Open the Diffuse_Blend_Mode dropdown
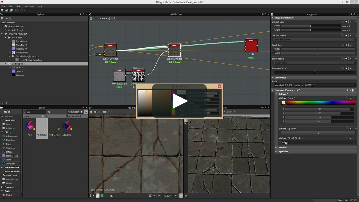This screenshot has width=359, height=202. pyautogui.click(x=318, y=142)
